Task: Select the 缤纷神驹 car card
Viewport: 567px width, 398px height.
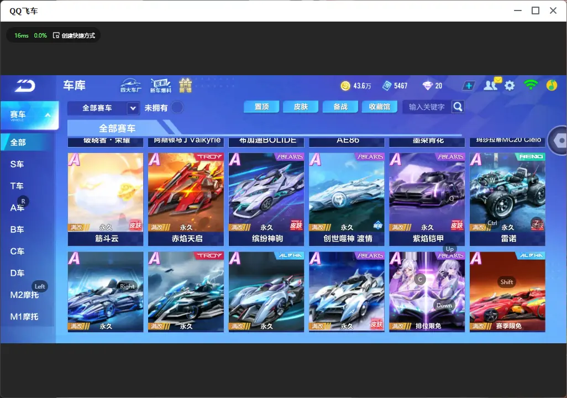Action: (x=266, y=200)
